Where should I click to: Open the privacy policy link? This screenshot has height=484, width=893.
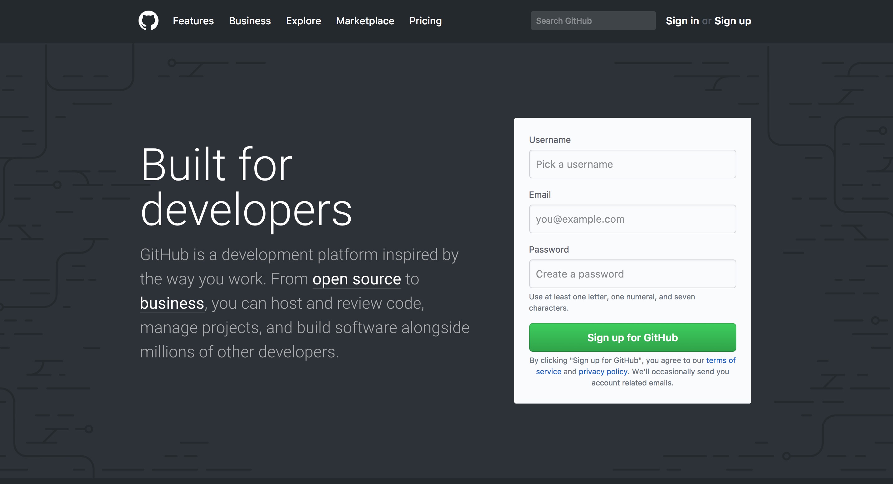point(603,371)
